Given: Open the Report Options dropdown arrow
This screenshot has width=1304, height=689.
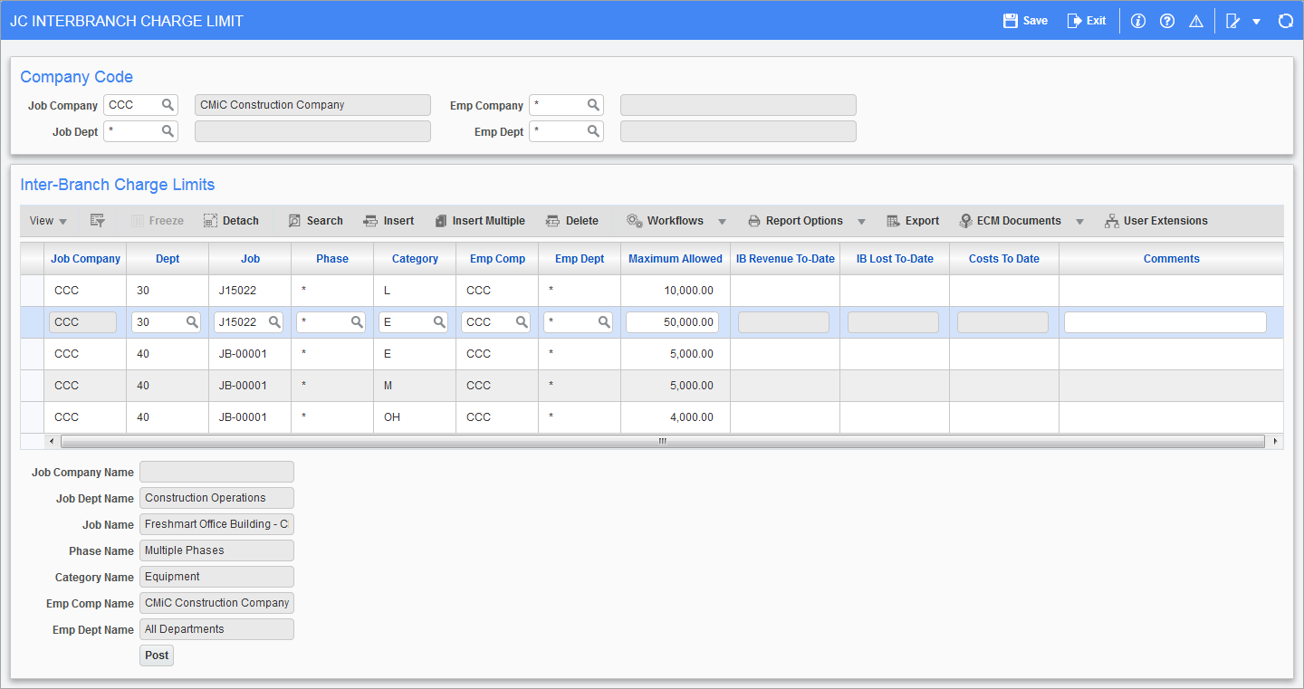Looking at the screenshot, I should (x=861, y=222).
